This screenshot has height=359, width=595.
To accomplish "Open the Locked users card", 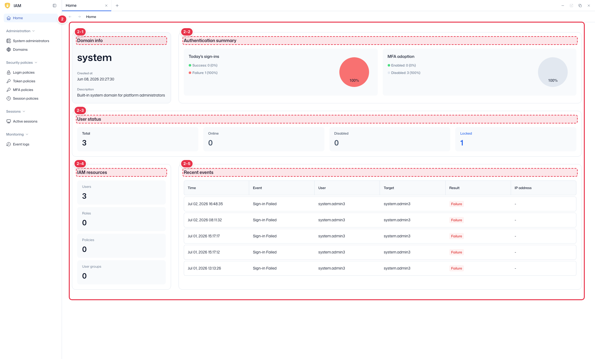I will coord(516,139).
